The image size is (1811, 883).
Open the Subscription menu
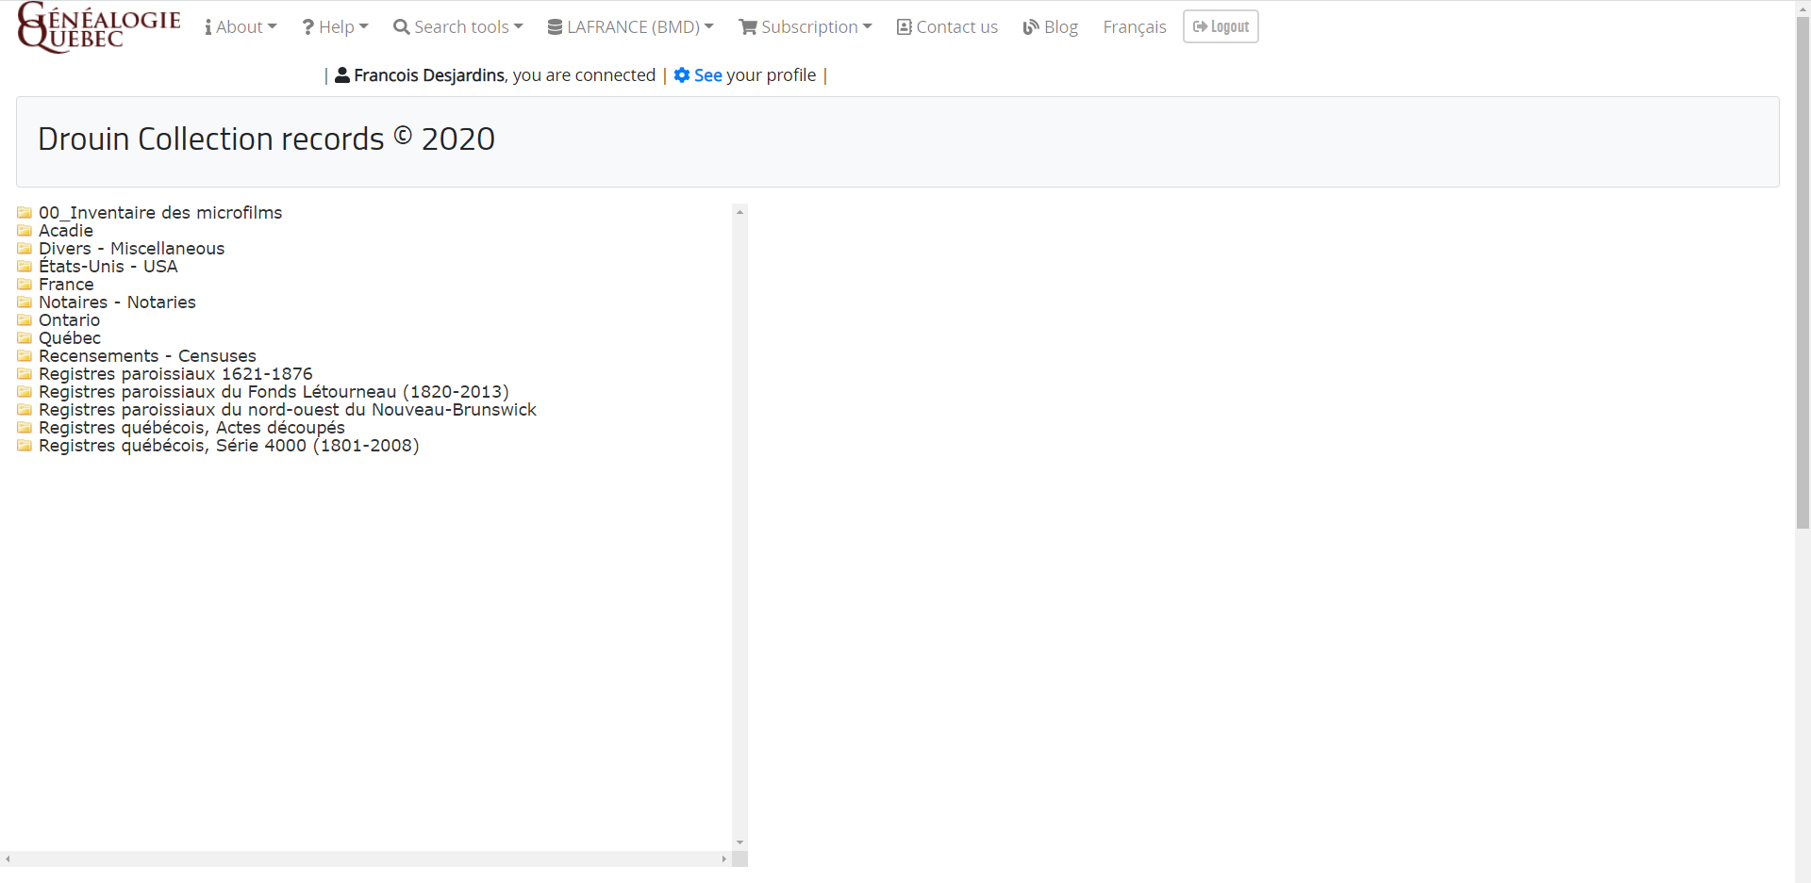point(806,27)
